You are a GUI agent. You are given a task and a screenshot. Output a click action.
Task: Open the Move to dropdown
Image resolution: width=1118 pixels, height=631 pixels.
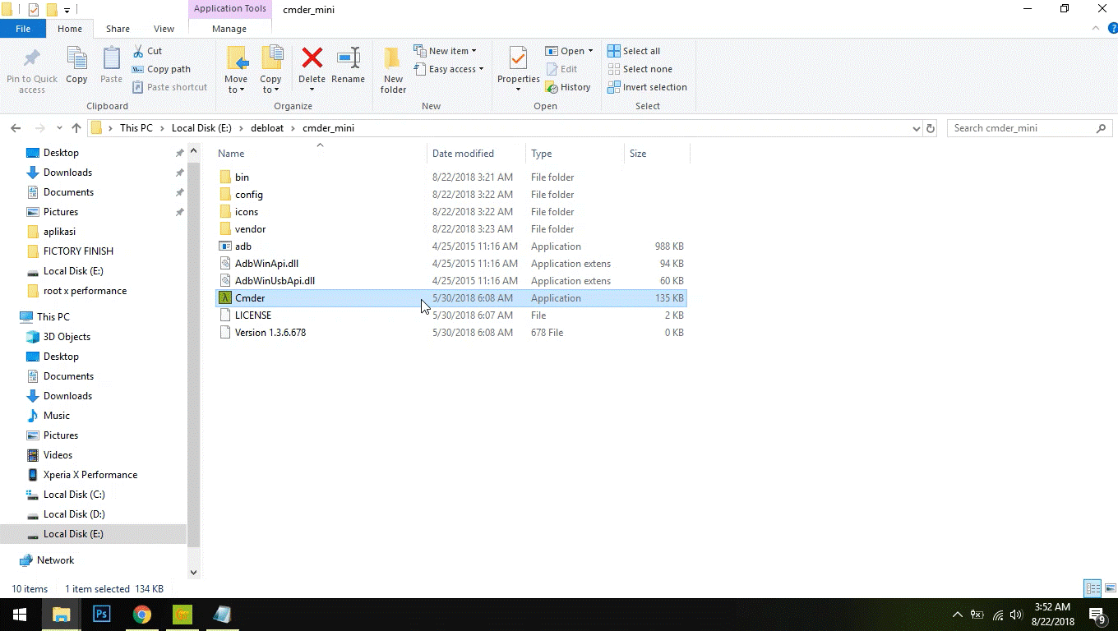click(236, 70)
